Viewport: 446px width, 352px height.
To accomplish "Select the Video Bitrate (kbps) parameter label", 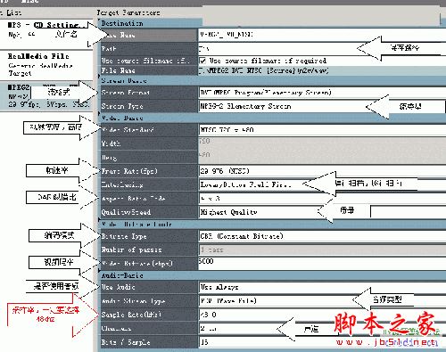I will click(149, 264).
